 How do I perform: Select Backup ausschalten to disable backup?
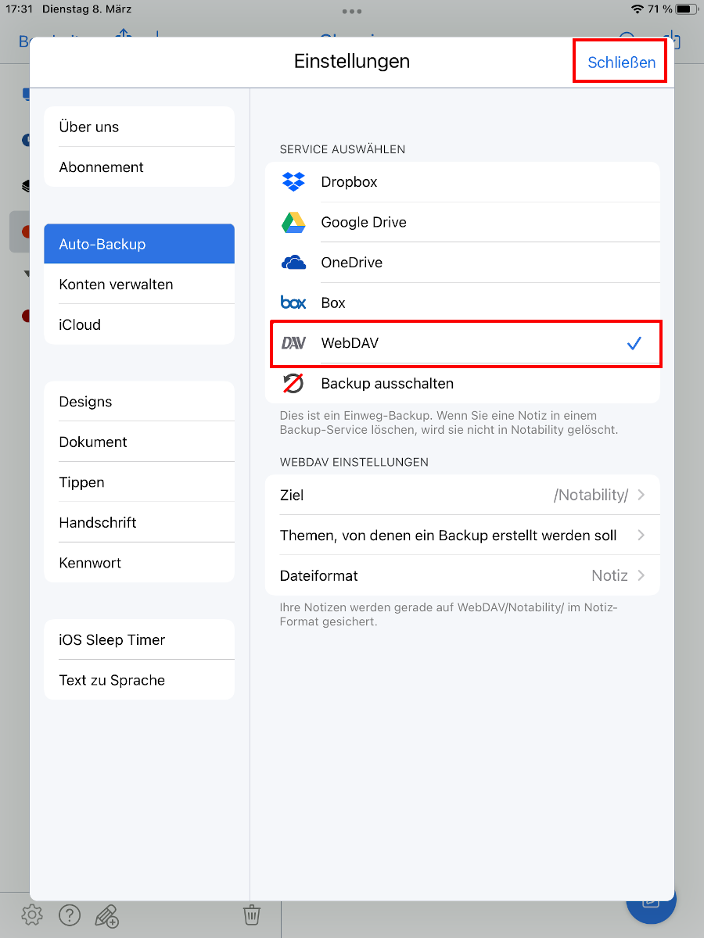click(387, 383)
